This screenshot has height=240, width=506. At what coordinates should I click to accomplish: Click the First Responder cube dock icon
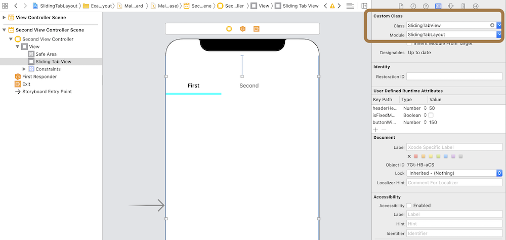243,29
